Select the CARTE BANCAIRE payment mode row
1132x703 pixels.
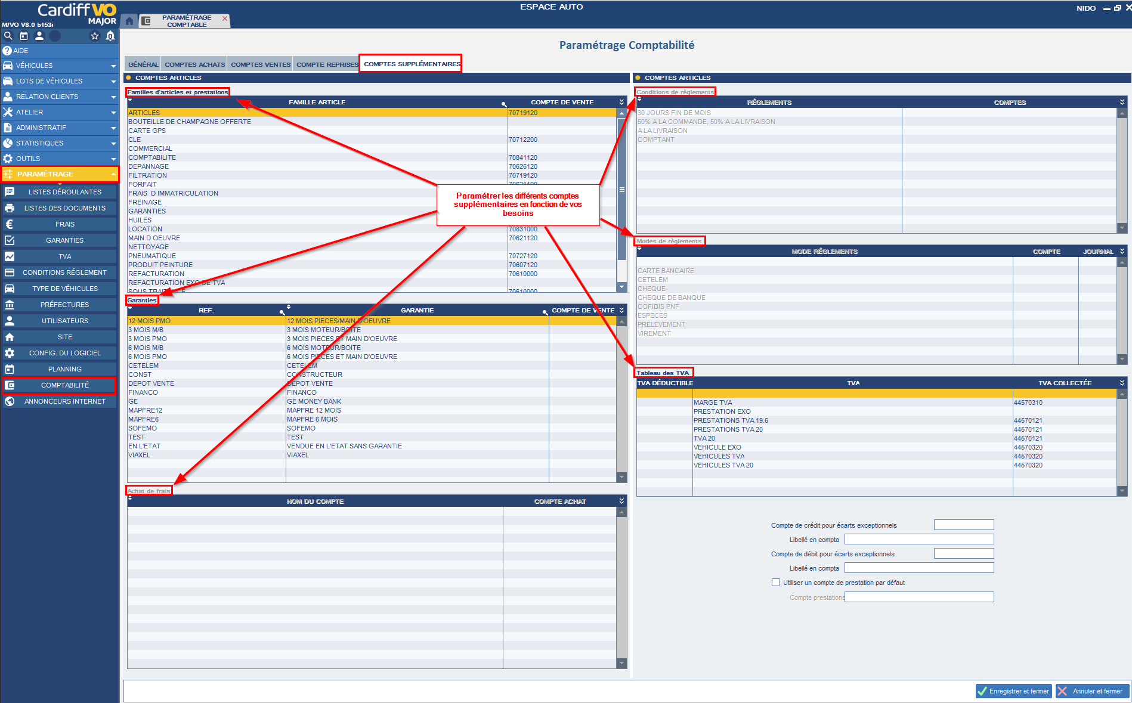876,271
